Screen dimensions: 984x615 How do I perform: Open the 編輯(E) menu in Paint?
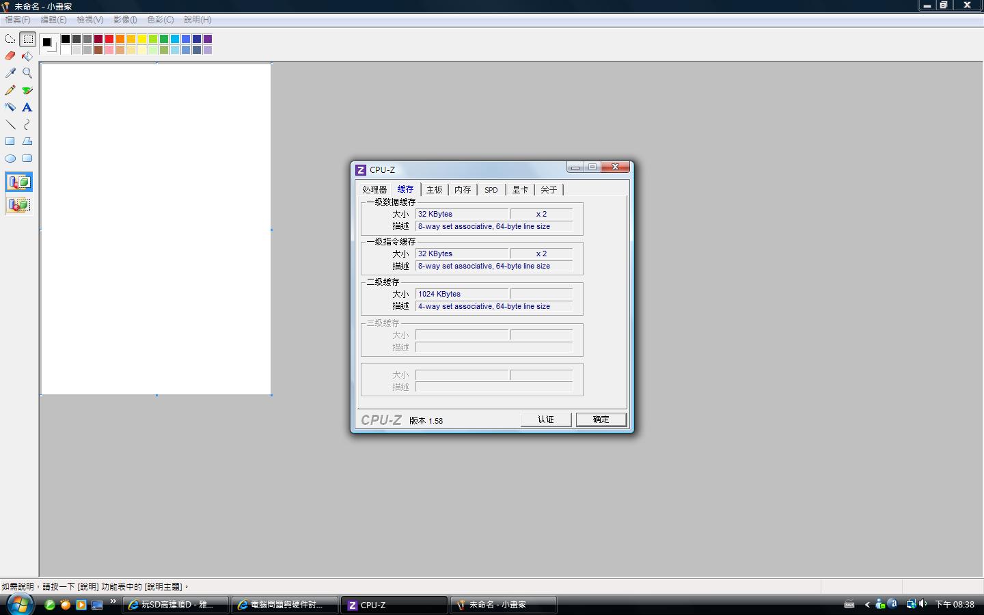[x=54, y=20]
